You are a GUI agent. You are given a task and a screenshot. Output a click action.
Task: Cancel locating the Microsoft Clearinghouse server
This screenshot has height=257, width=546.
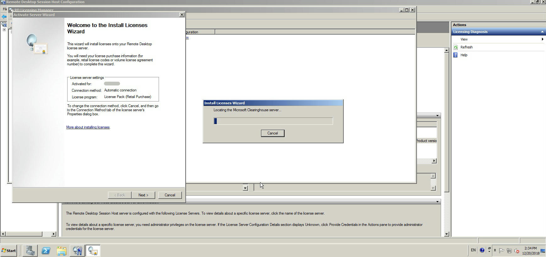point(272,133)
